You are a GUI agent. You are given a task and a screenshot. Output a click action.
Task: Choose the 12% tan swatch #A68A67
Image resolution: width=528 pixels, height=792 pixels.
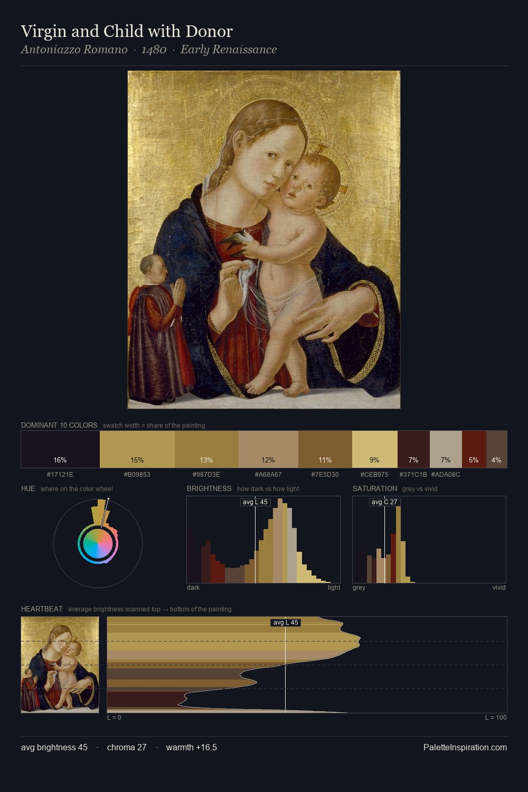point(268,449)
